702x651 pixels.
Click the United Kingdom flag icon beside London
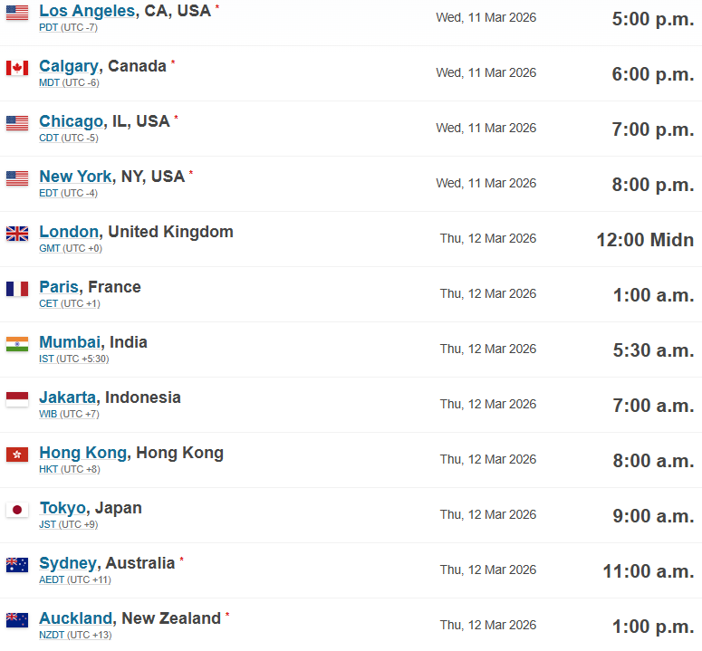pyautogui.click(x=17, y=234)
